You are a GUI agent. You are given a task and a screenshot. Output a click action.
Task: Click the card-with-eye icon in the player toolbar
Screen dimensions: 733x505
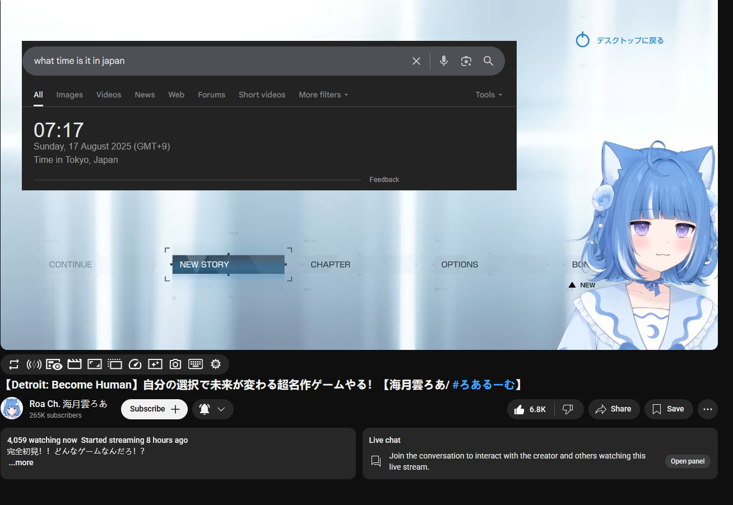click(54, 364)
